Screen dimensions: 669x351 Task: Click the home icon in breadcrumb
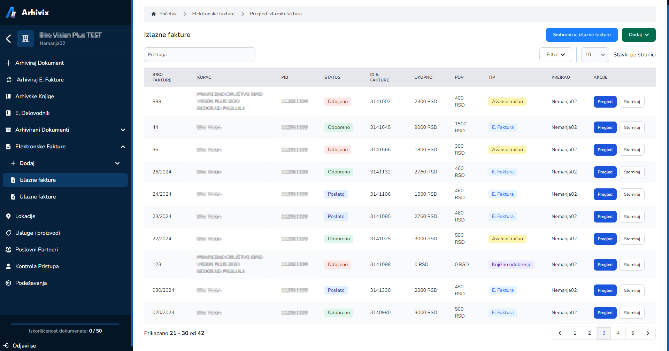tap(154, 14)
